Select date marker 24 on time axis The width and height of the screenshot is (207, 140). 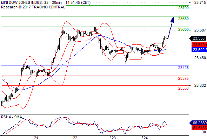pyautogui.click(x=145, y=138)
